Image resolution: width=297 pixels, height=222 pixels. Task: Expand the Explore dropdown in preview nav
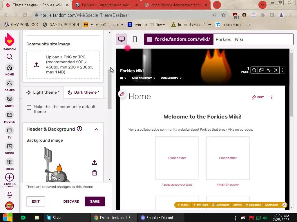(123, 78)
